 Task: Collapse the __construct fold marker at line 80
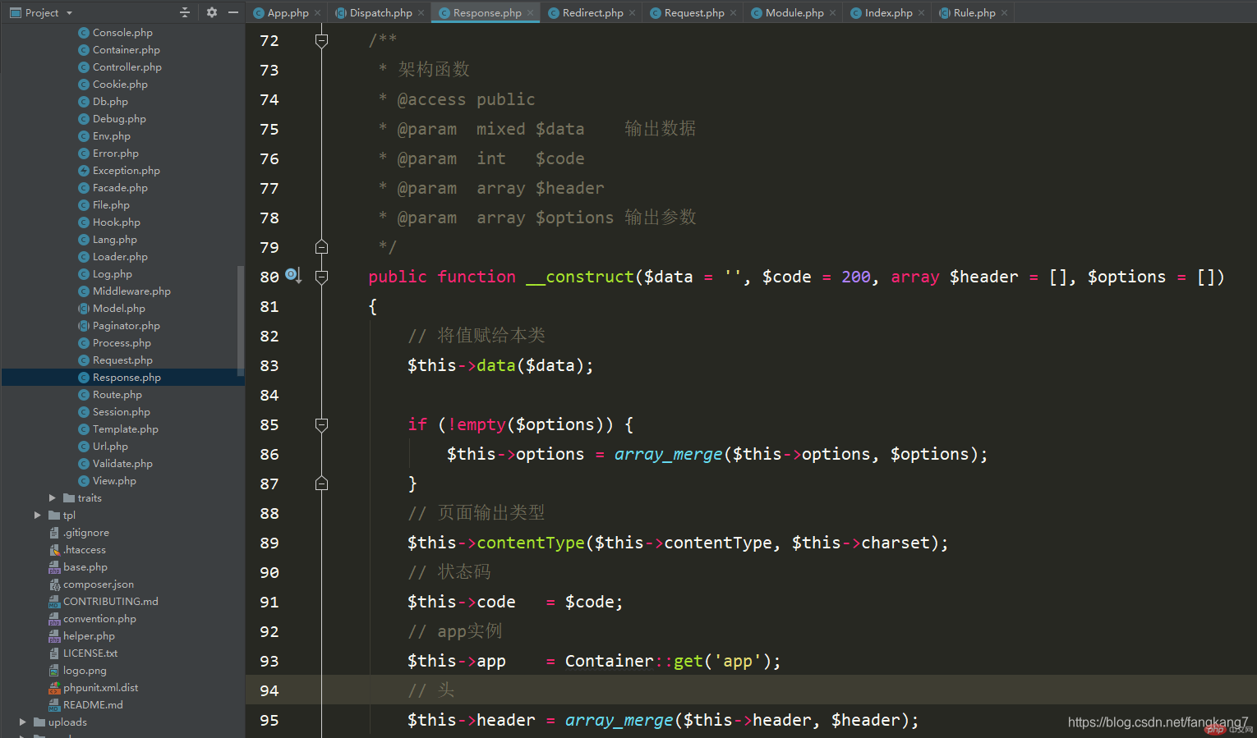tap(322, 277)
